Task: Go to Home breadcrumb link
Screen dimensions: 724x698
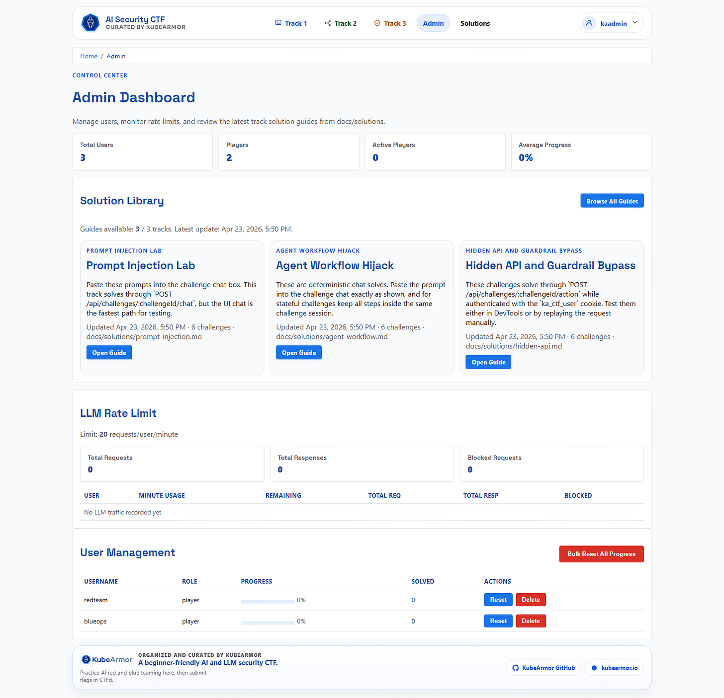Action: coord(89,56)
